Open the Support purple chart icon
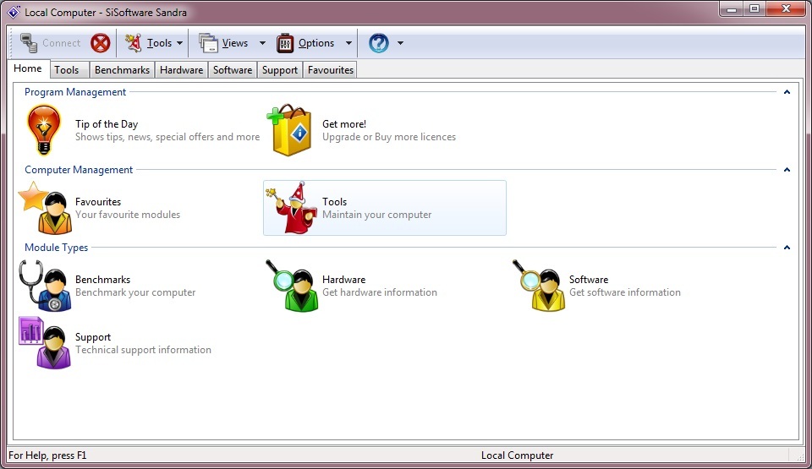The image size is (812, 469). pos(45,343)
